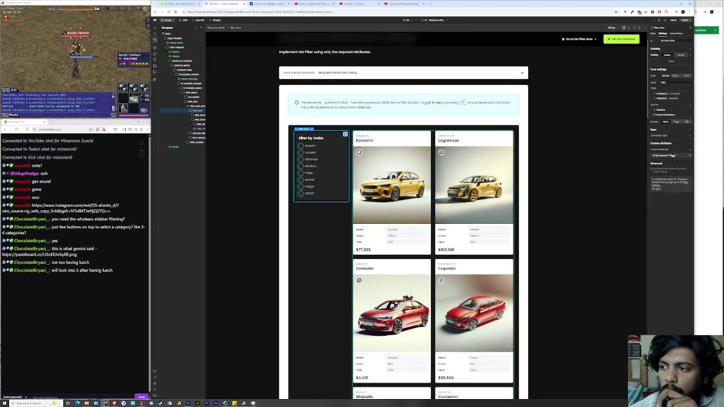This screenshot has width=724, height=407.
Task: Dismiss the green archived notification
Action: (715, 30)
